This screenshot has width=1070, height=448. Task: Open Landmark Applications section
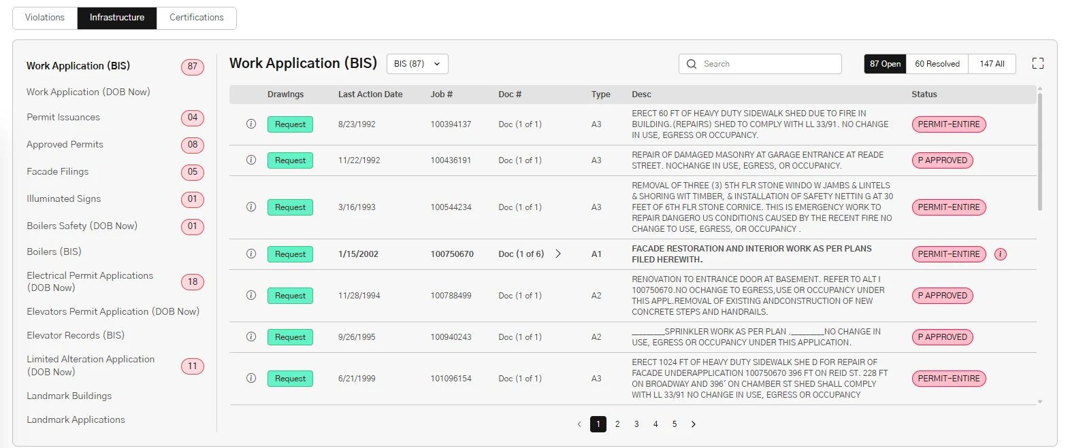tap(76, 419)
